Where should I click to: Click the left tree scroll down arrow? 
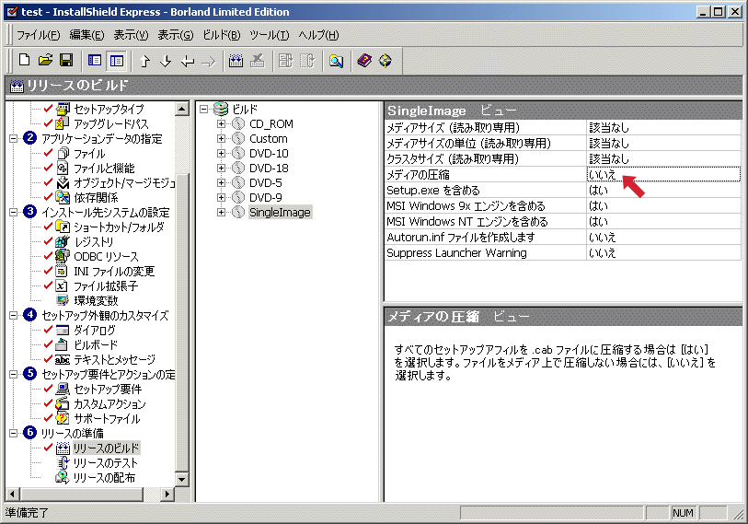point(182,479)
